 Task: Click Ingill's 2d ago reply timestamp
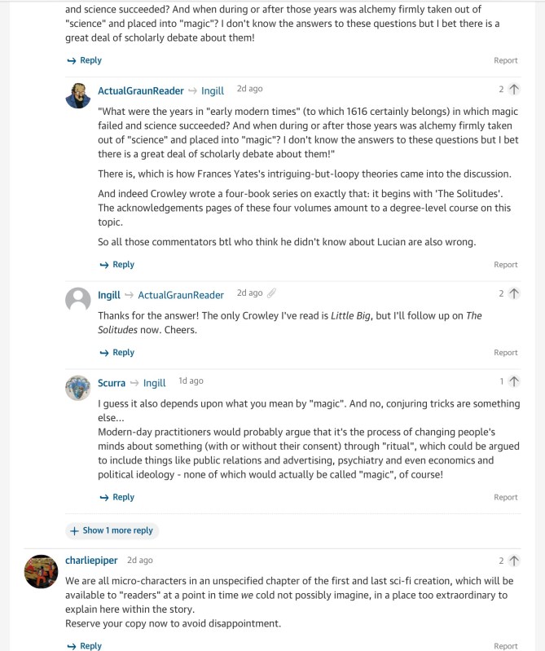249,293
